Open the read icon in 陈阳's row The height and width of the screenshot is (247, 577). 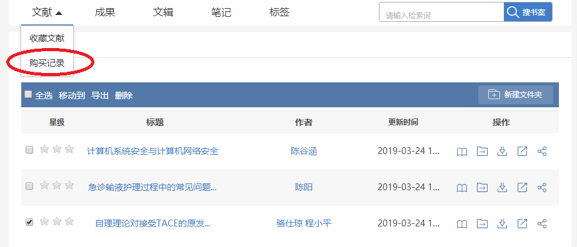coord(462,188)
